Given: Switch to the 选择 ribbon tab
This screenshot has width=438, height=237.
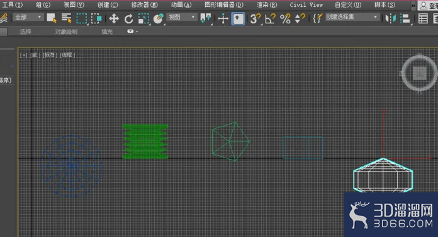Looking at the screenshot, I should [25, 31].
